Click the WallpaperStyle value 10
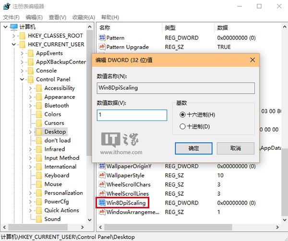Screen dimensions: 288x241 tap(220, 175)
